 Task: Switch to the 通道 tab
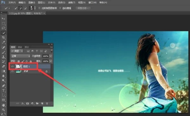click(20, 47)
